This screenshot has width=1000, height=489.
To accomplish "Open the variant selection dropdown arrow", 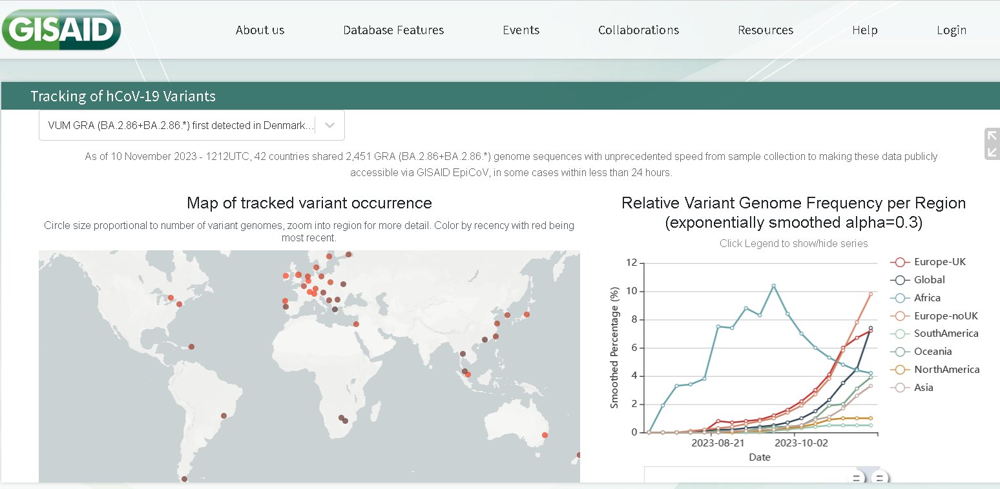I will pos(330,125).
